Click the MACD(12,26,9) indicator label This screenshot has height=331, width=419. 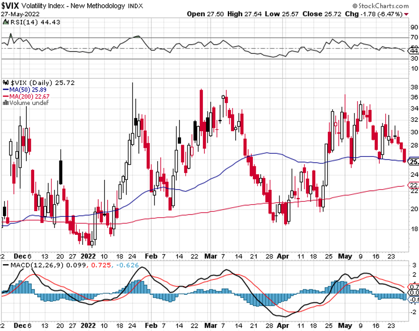click(31, 265)
